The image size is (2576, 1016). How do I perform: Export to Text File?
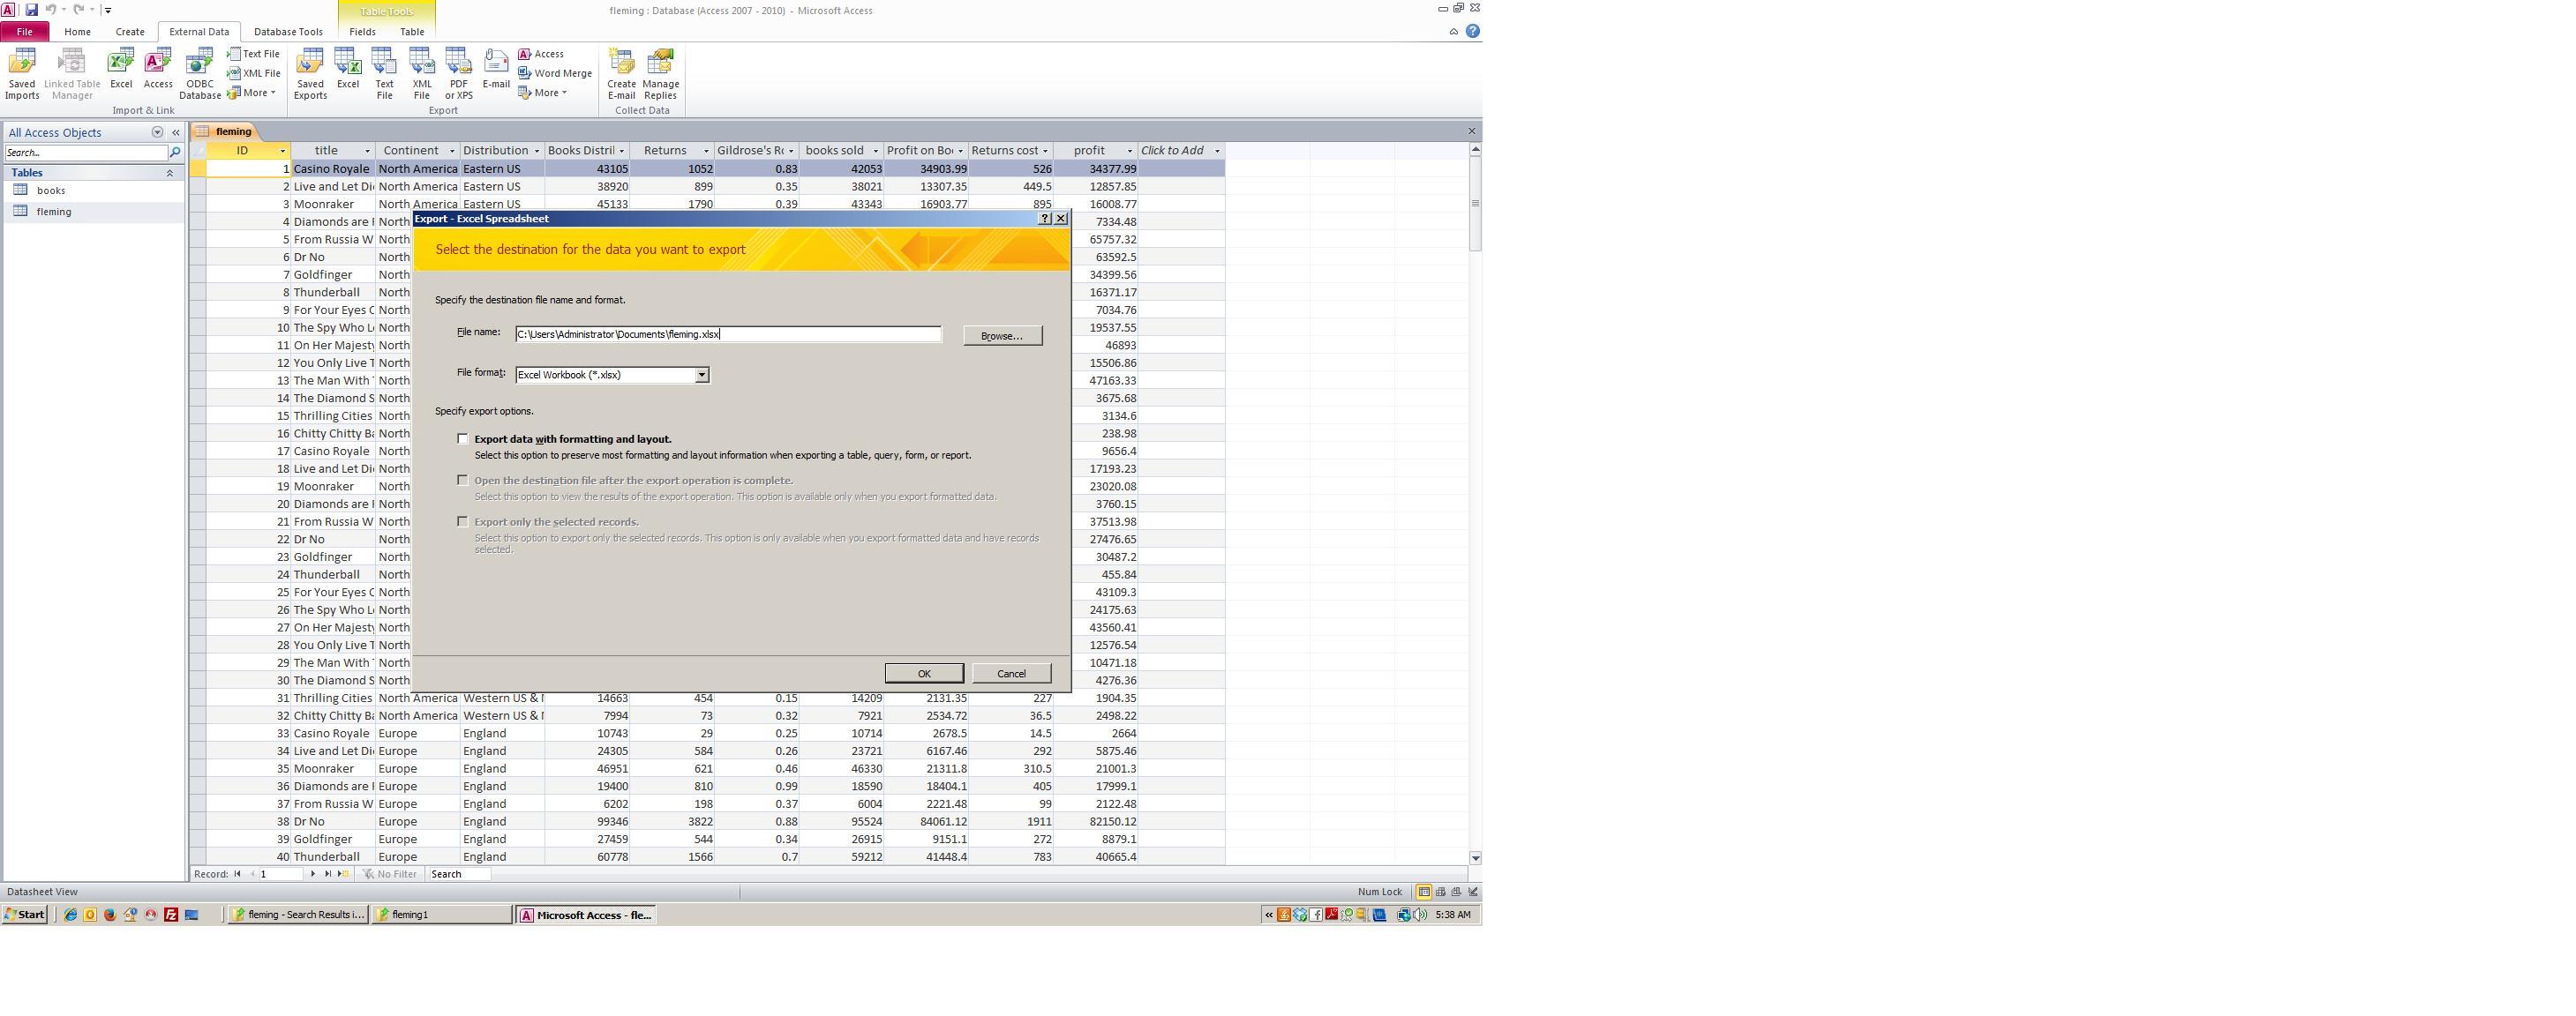coord(384,74)
